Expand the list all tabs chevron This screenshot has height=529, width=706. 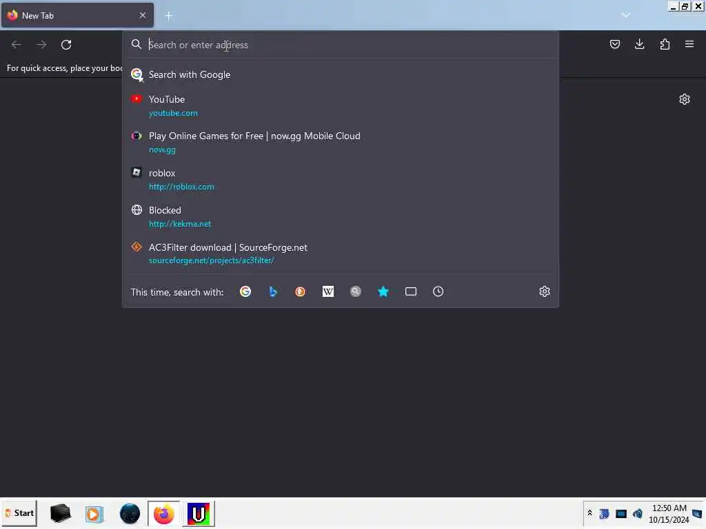(x=626, y=15)
